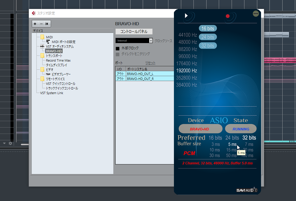Click the ビデオ folder icon

43,70
